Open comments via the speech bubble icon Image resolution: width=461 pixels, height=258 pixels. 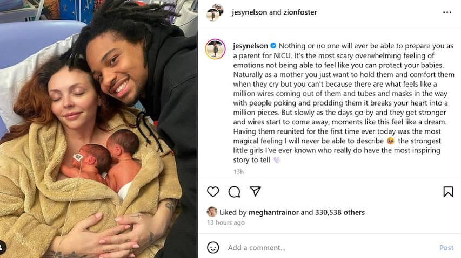[x=235, y=192]
